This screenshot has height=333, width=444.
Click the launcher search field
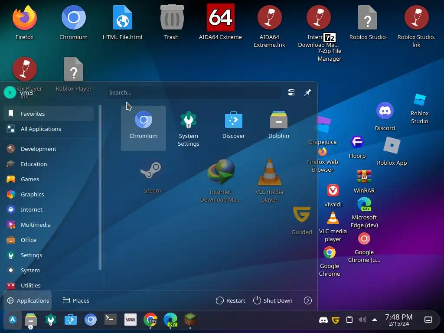coord(194,93)
